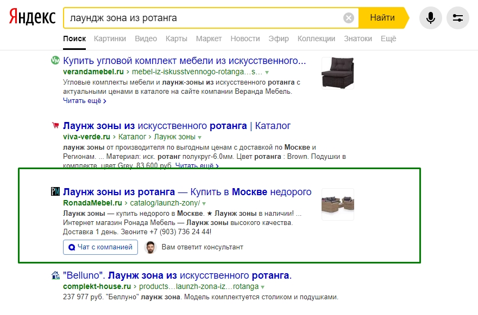The image size is (478, 315).
Task: Open the Маркет tab
Action: 209,38
